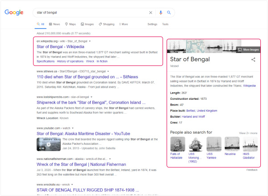Expand the lostshipwrecks.com result dropdown arrow
Image resolution: width=268 pixels, height=196 pixels.
point(92,97)
